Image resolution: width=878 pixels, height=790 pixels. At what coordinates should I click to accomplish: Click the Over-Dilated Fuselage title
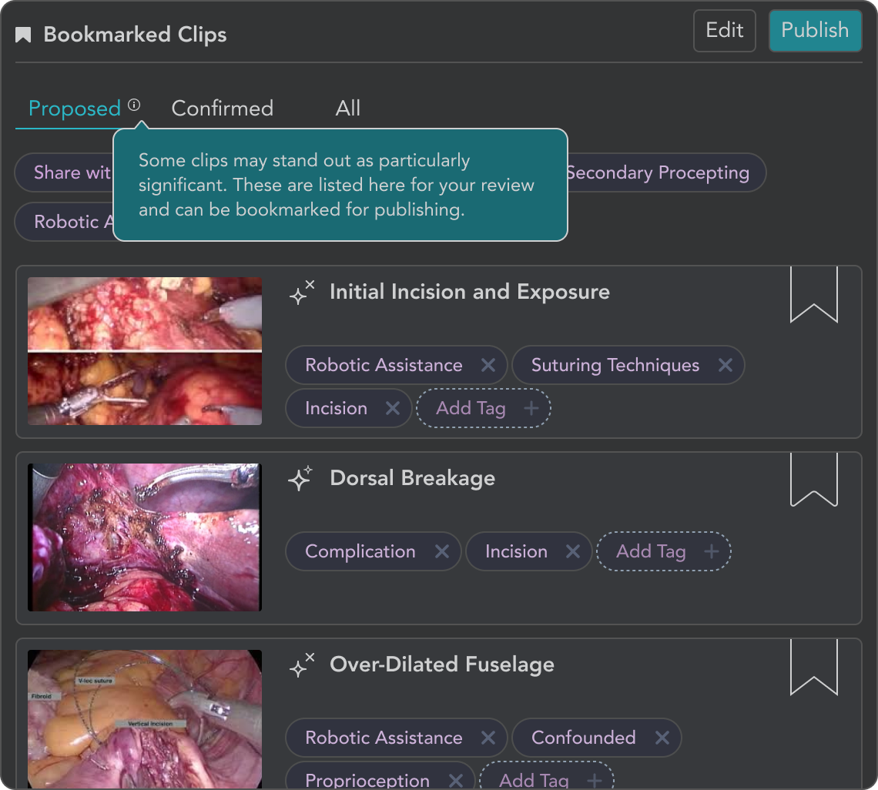point(442,664)
